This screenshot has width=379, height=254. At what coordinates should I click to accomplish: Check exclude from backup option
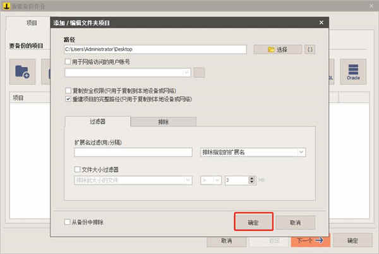pyautogui.click(x=68, y=222)
